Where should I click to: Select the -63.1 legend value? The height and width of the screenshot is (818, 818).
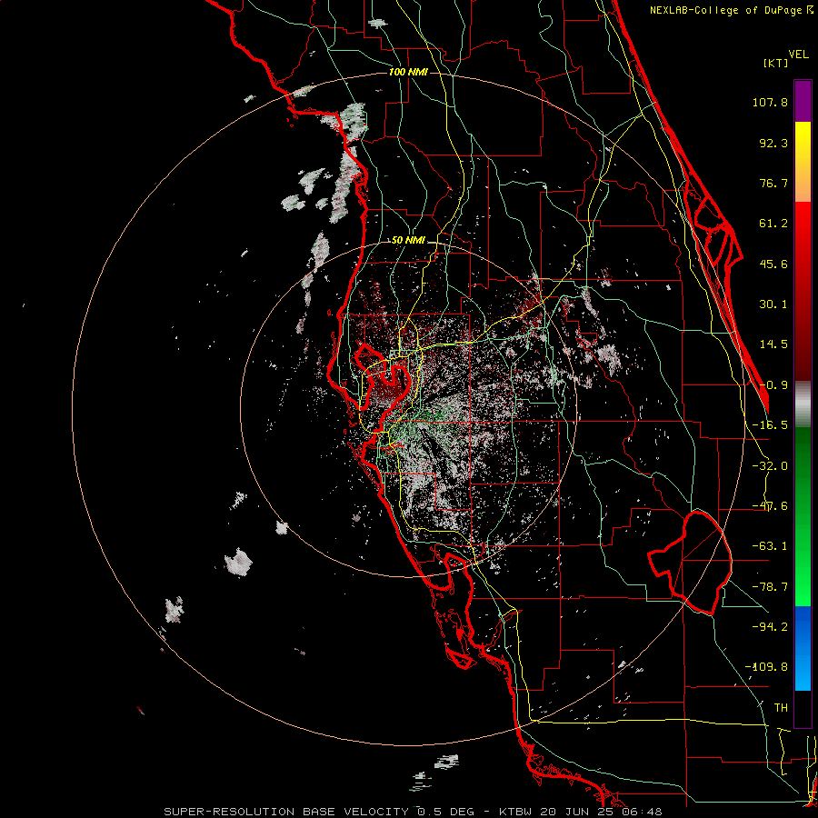click(x=770, y=546)
